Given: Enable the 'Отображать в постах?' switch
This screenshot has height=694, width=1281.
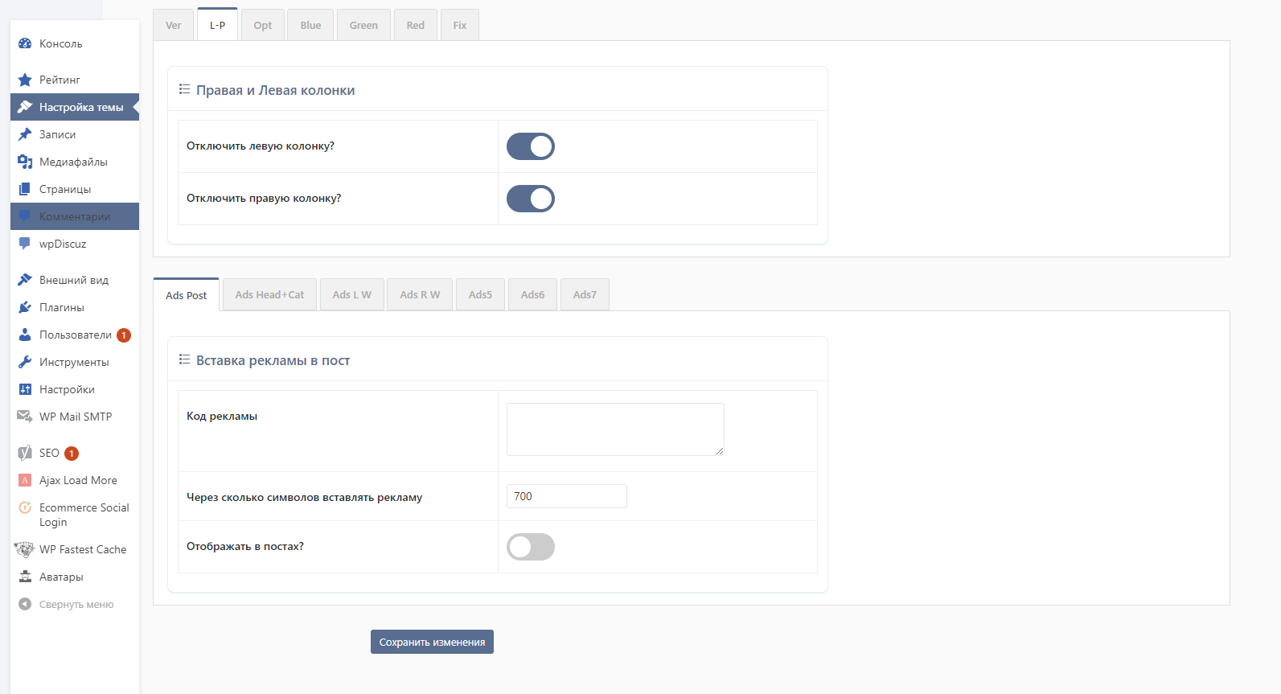Looking at the screenshot, I should pos(531,547).
